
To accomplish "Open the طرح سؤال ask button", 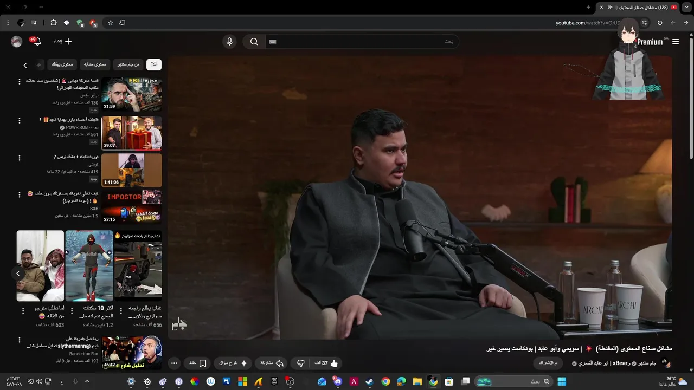I will coord(233,363).
